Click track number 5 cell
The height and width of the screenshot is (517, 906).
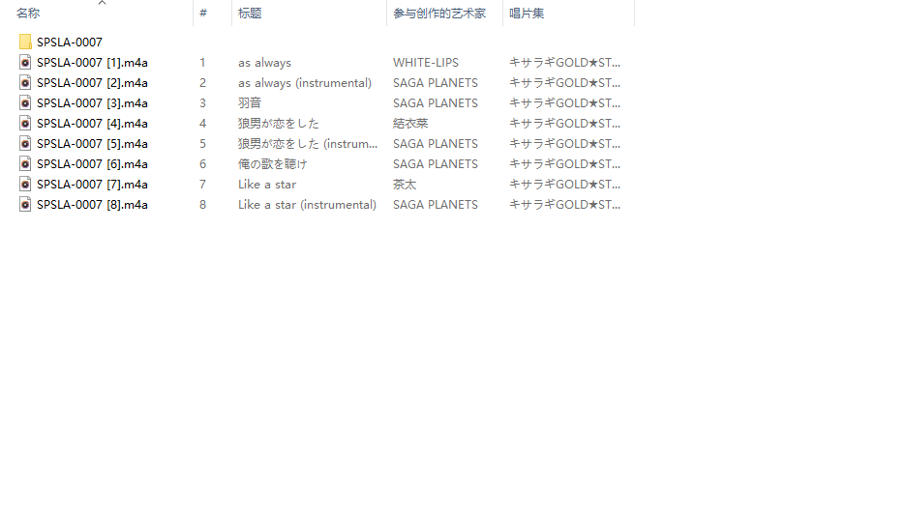coord(202,143)
